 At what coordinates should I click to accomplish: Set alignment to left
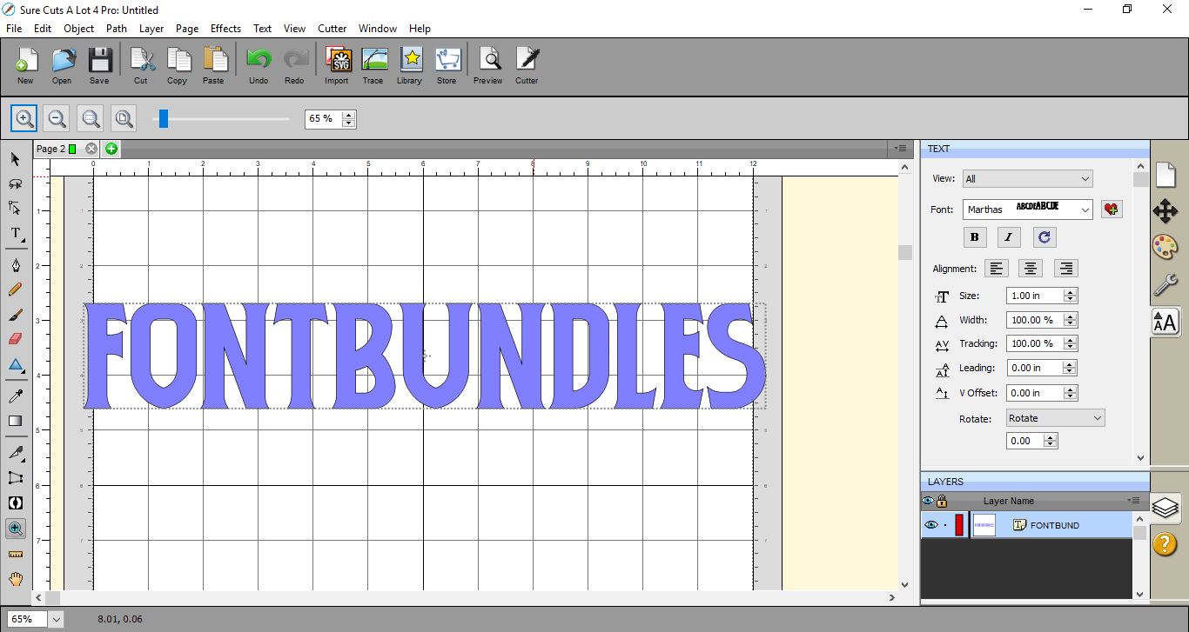[996, 269]
